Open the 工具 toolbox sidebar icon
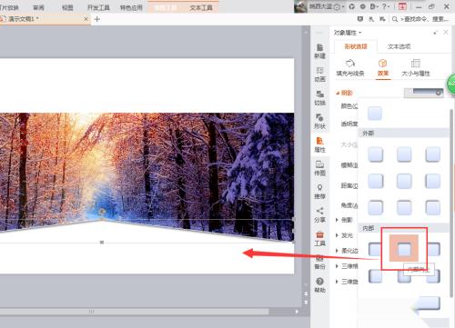 click(319, 239)
